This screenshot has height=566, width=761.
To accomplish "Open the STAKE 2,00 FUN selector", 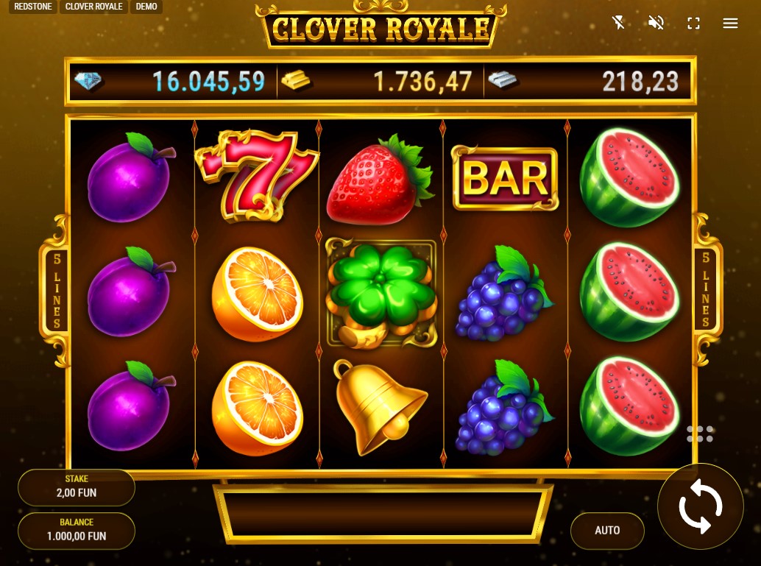I will 77,487.
